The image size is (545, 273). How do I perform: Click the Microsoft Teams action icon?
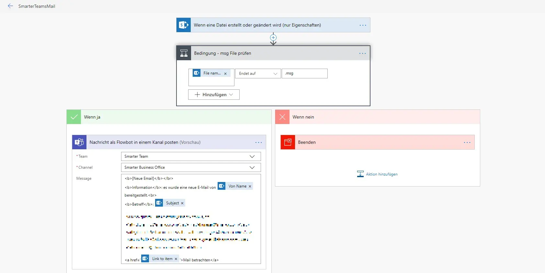point(79,142)
